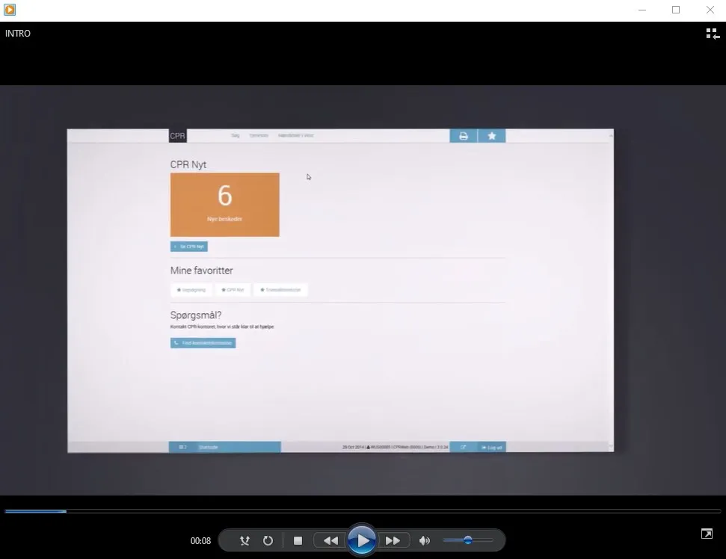Image resolution: width=726 pixels, height=559 pixels.
Task: Turn on shuffle in the player
Action: click(x=244, y=540)
